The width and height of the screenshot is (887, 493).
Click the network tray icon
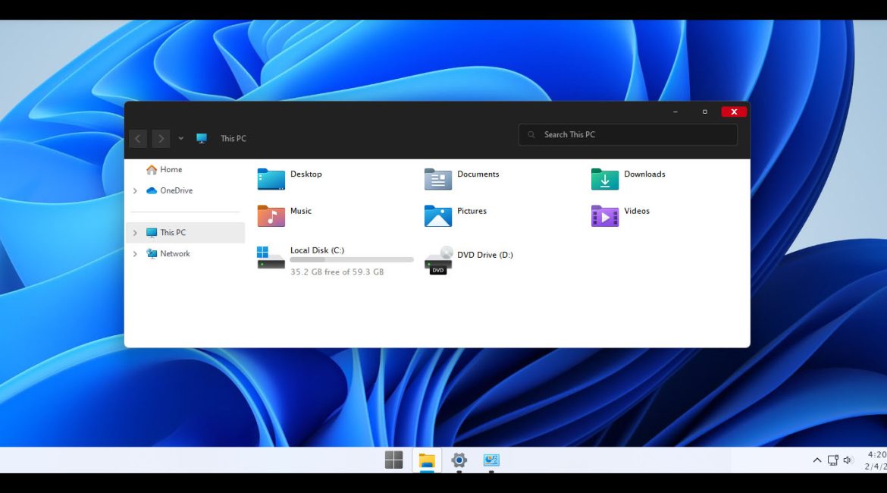click(832, 460)
